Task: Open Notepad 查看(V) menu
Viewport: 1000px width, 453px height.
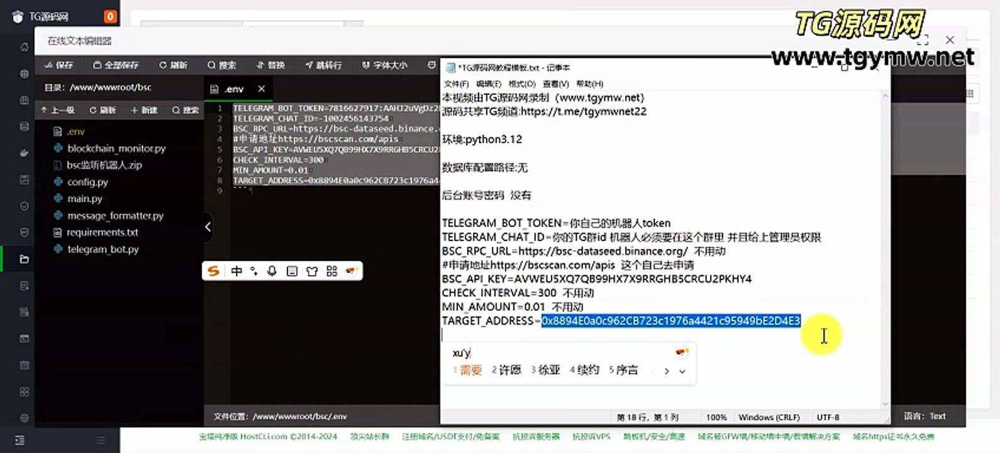Action: tap(556, 84)
